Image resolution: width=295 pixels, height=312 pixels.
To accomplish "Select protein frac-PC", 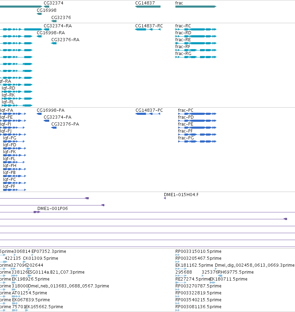I will (x=185, y=110).
